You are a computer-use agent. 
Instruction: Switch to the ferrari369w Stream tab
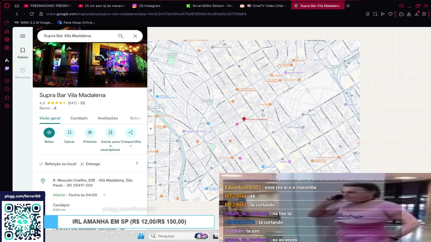(x=210, y=6)
